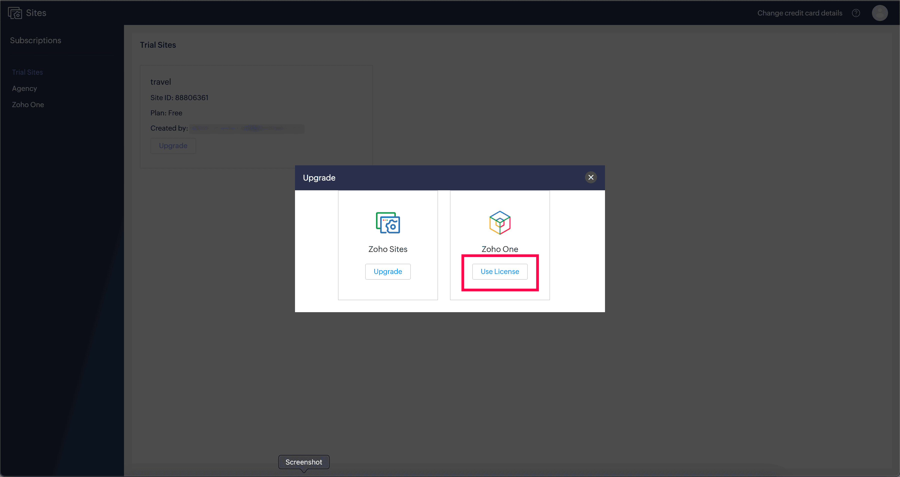Click Change credit card details link
Screen dimensions: 900x477
point(799,13)
